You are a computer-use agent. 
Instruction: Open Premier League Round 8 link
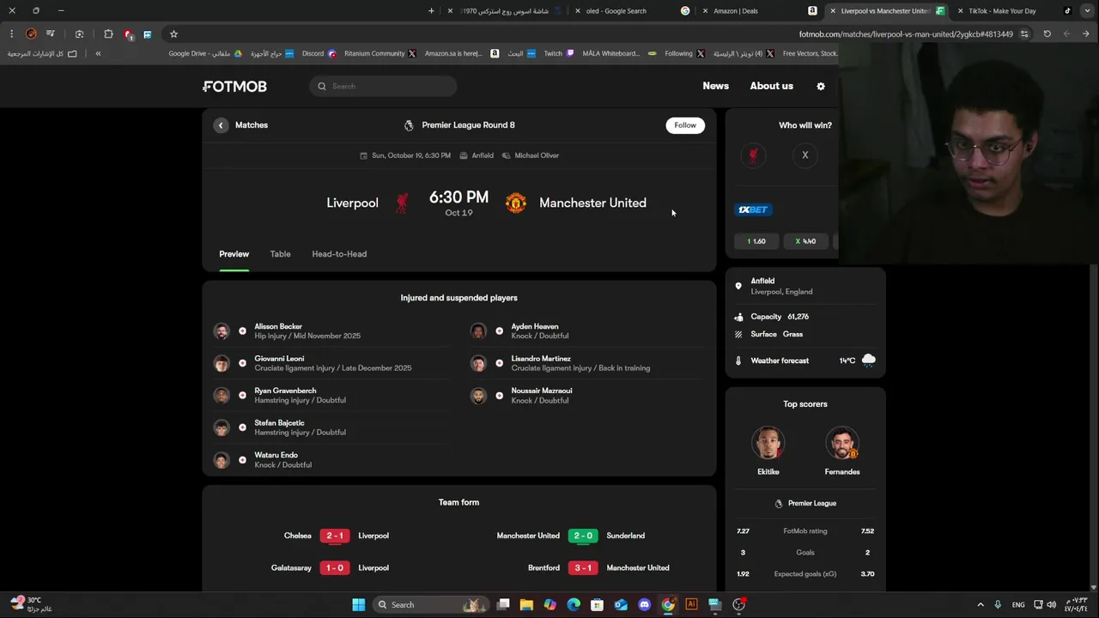pyautogui.click(x=468, y=125)
